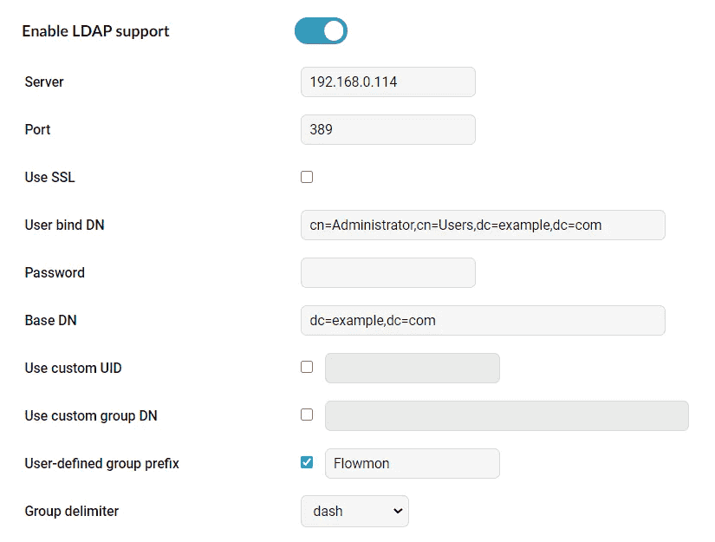Tick the Use custom group DN checkbox
This screenshot has width=715, height=542.
click(307, 415)
